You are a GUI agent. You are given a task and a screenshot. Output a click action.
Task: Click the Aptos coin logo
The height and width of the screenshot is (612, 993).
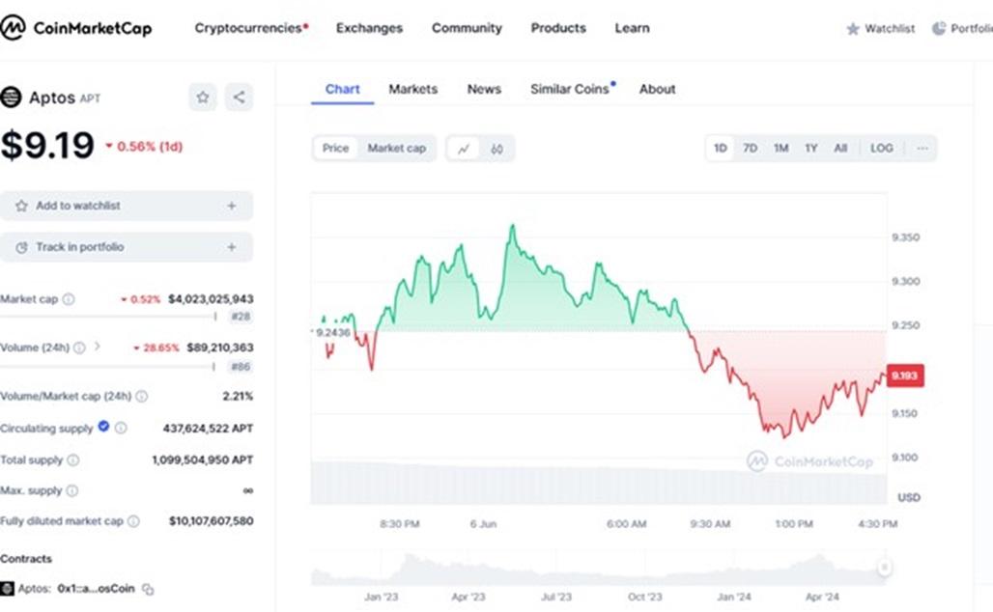(10, 97)
